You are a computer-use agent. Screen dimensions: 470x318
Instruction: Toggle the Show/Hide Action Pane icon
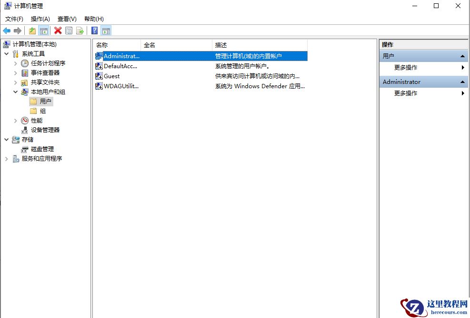pyautogui.click(x=106, y=31)
